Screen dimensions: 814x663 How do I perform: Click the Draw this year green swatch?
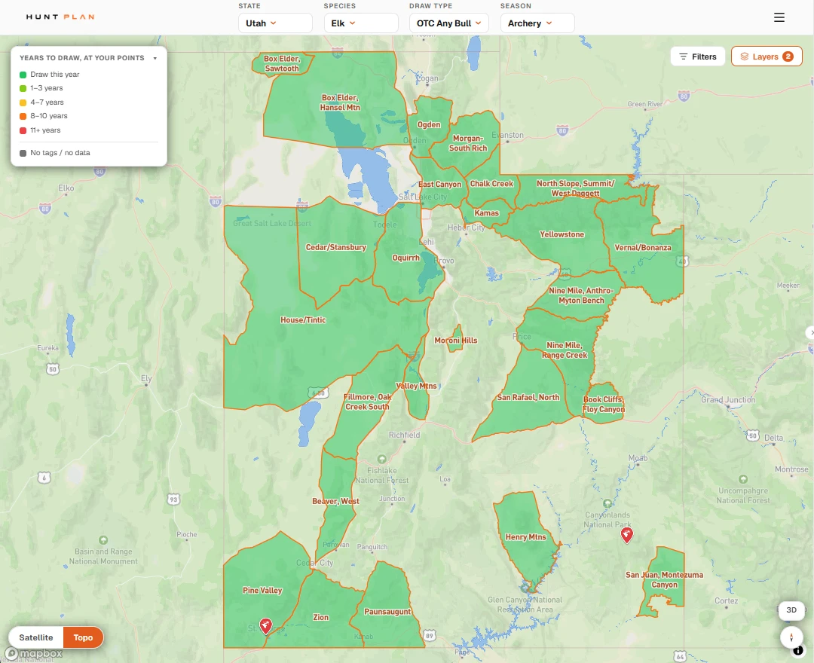(x=23, y=75)
